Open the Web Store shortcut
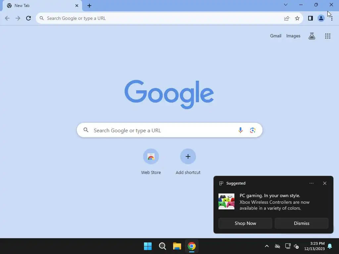 pyautogui.click(x=151, y=161)
